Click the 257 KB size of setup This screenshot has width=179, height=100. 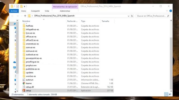pos(110,91)
